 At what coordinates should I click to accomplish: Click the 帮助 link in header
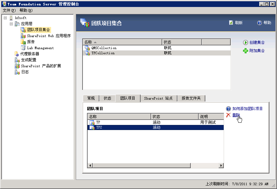[x=267, y=23]
